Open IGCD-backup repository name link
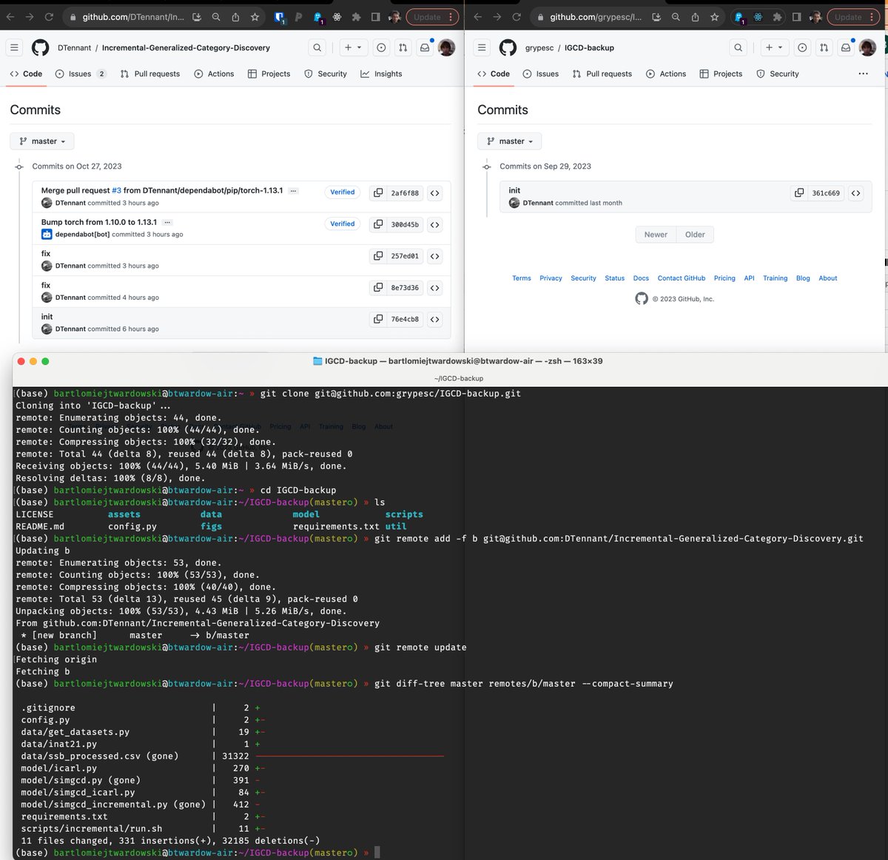The height and width of the screenshot is (860, 888). pos(589,47)
